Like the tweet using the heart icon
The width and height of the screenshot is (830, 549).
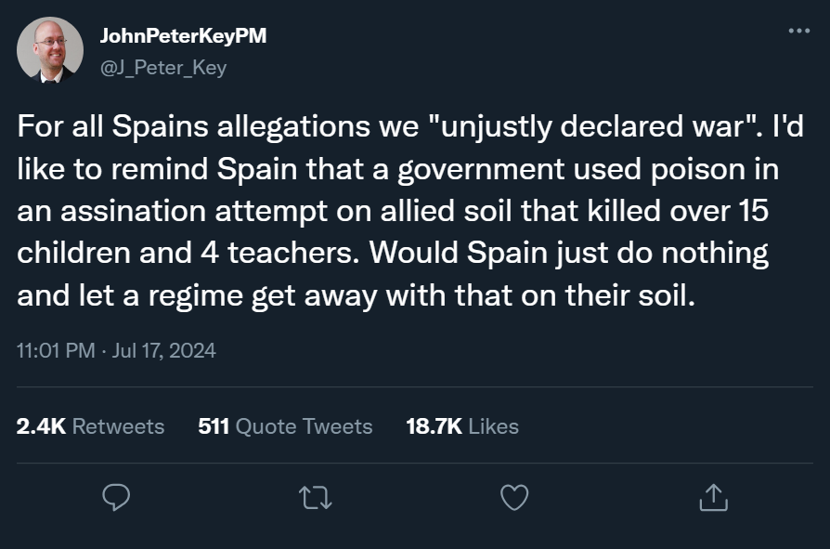pos(513,499)
